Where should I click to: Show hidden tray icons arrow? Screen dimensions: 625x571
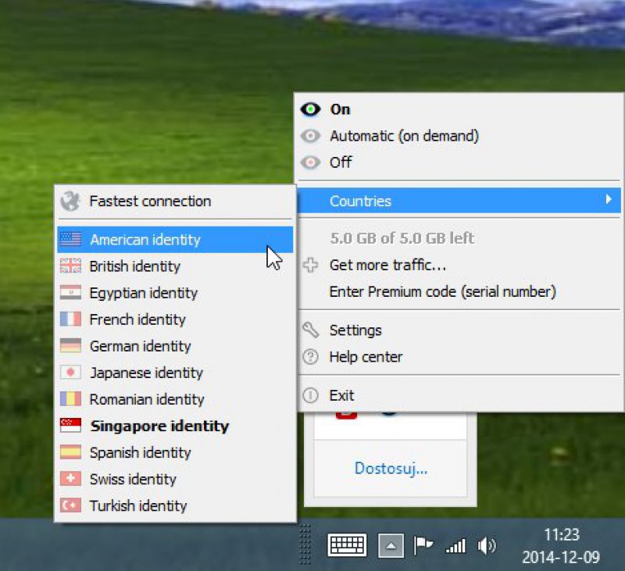coord(391,545)
